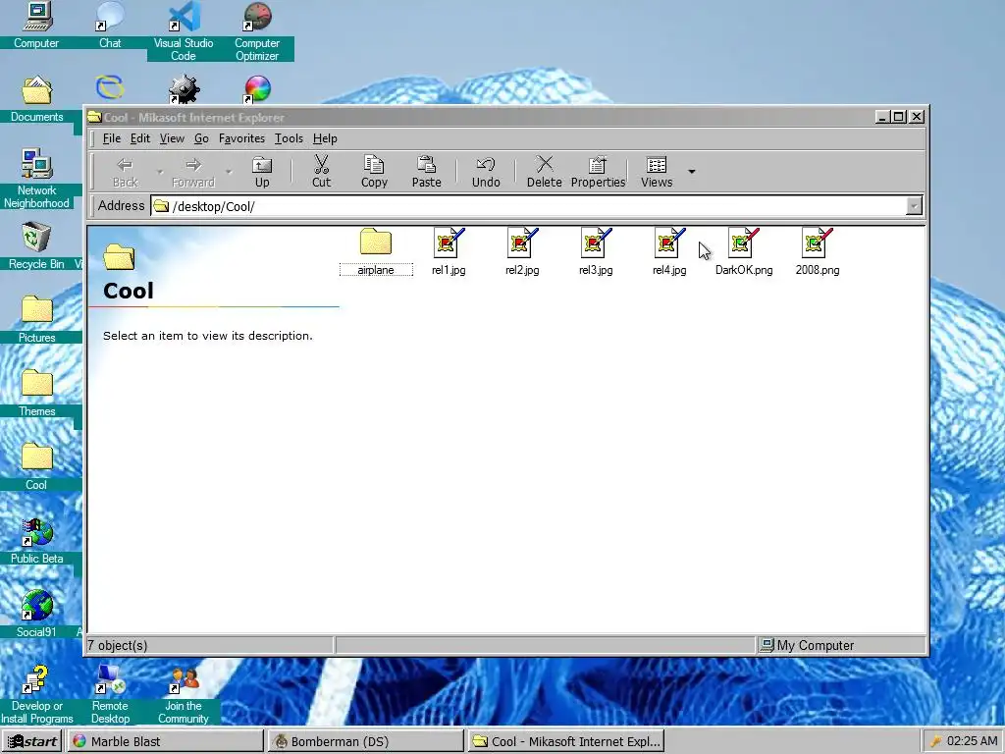Click the Up toolbar button

pos(262,172)
